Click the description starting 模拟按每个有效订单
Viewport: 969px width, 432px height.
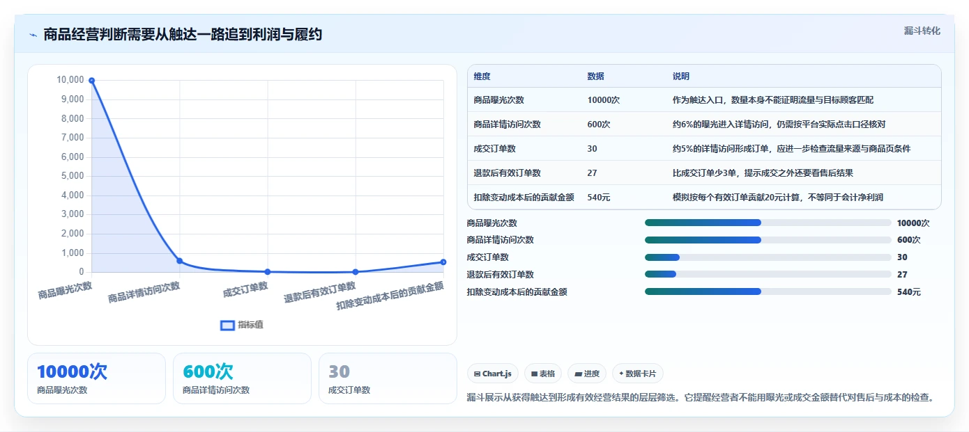click(x=777, y=198)
